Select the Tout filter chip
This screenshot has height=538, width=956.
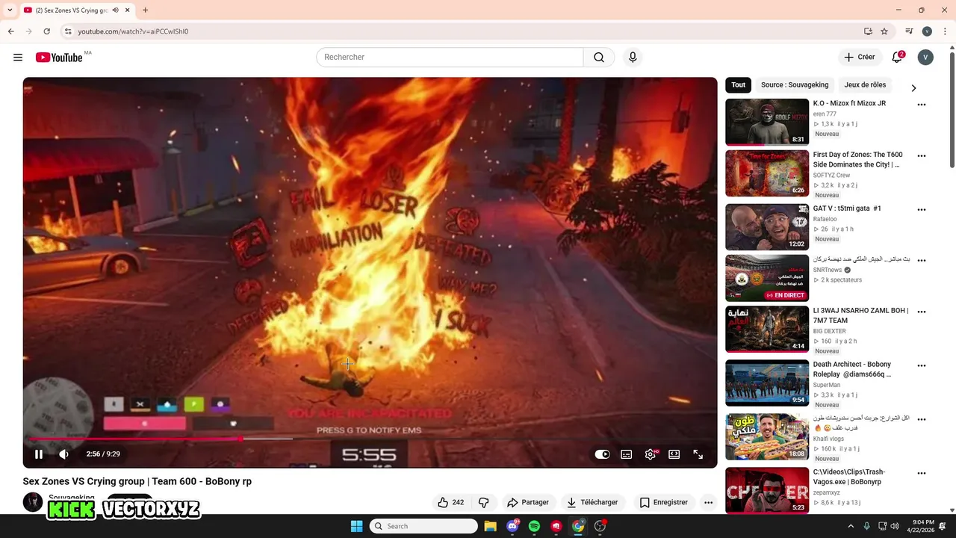pyautogui.click(x=738, y=85)
